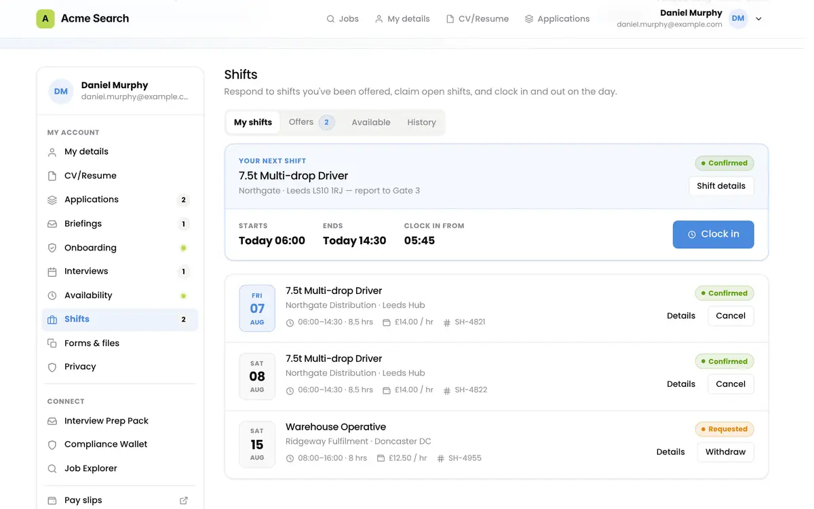Click the 05:45 clock-in time
This screenshot has width=814, height=509.
[x=419, y=241]
